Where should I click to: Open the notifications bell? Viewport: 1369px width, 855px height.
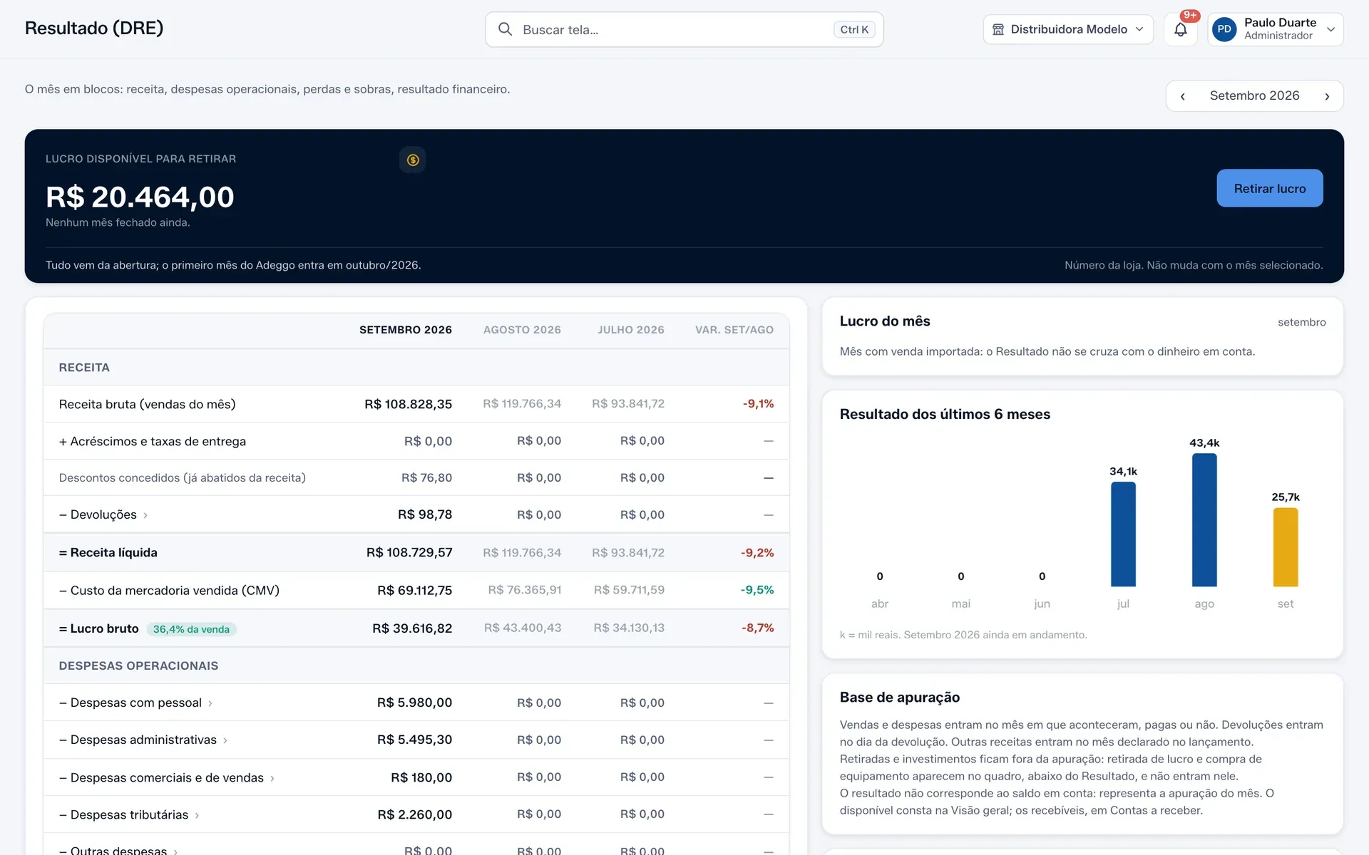pos(1181,29)
